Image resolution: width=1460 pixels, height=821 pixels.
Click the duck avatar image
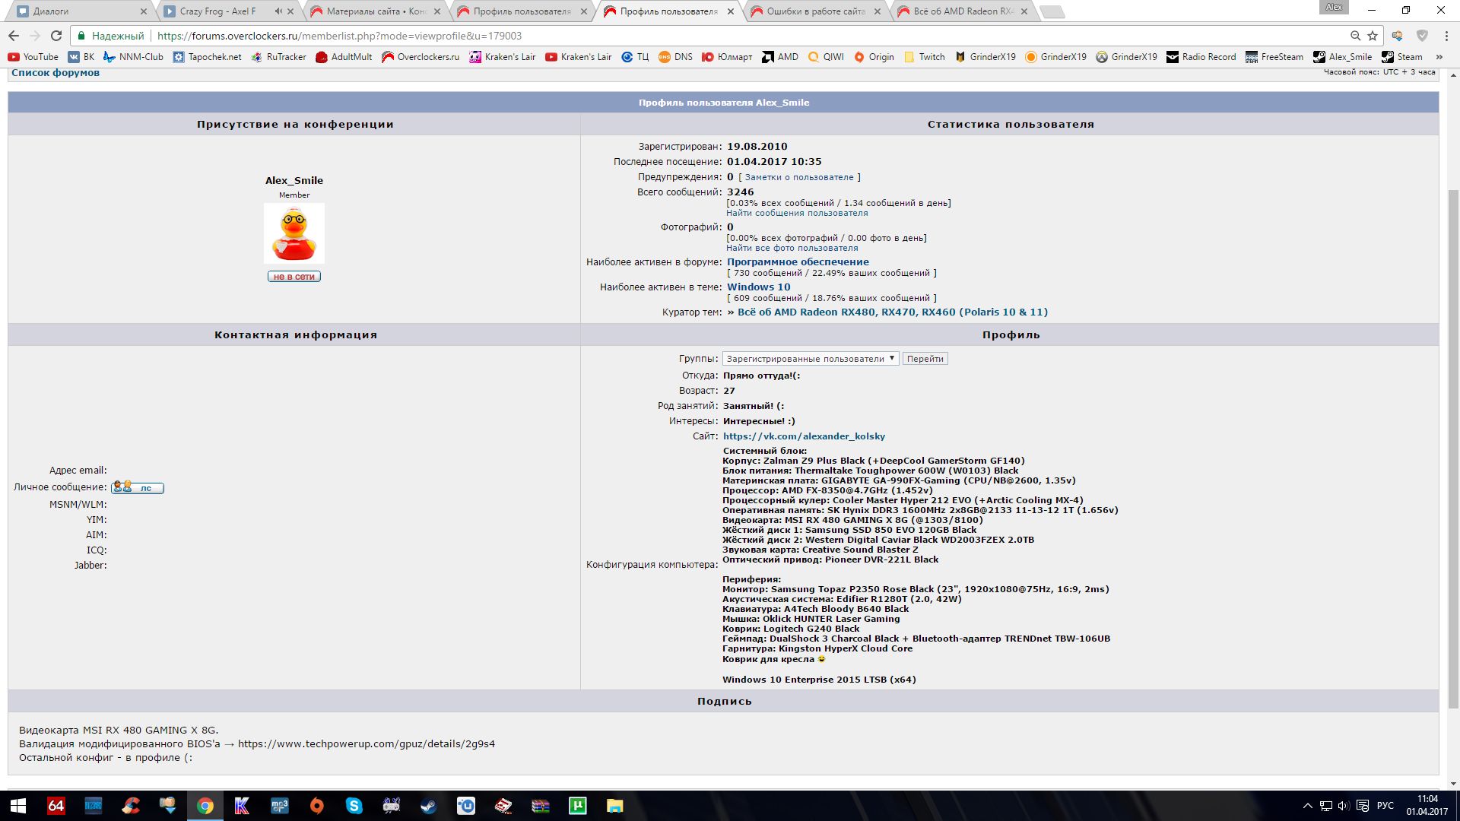click(294, 233)
